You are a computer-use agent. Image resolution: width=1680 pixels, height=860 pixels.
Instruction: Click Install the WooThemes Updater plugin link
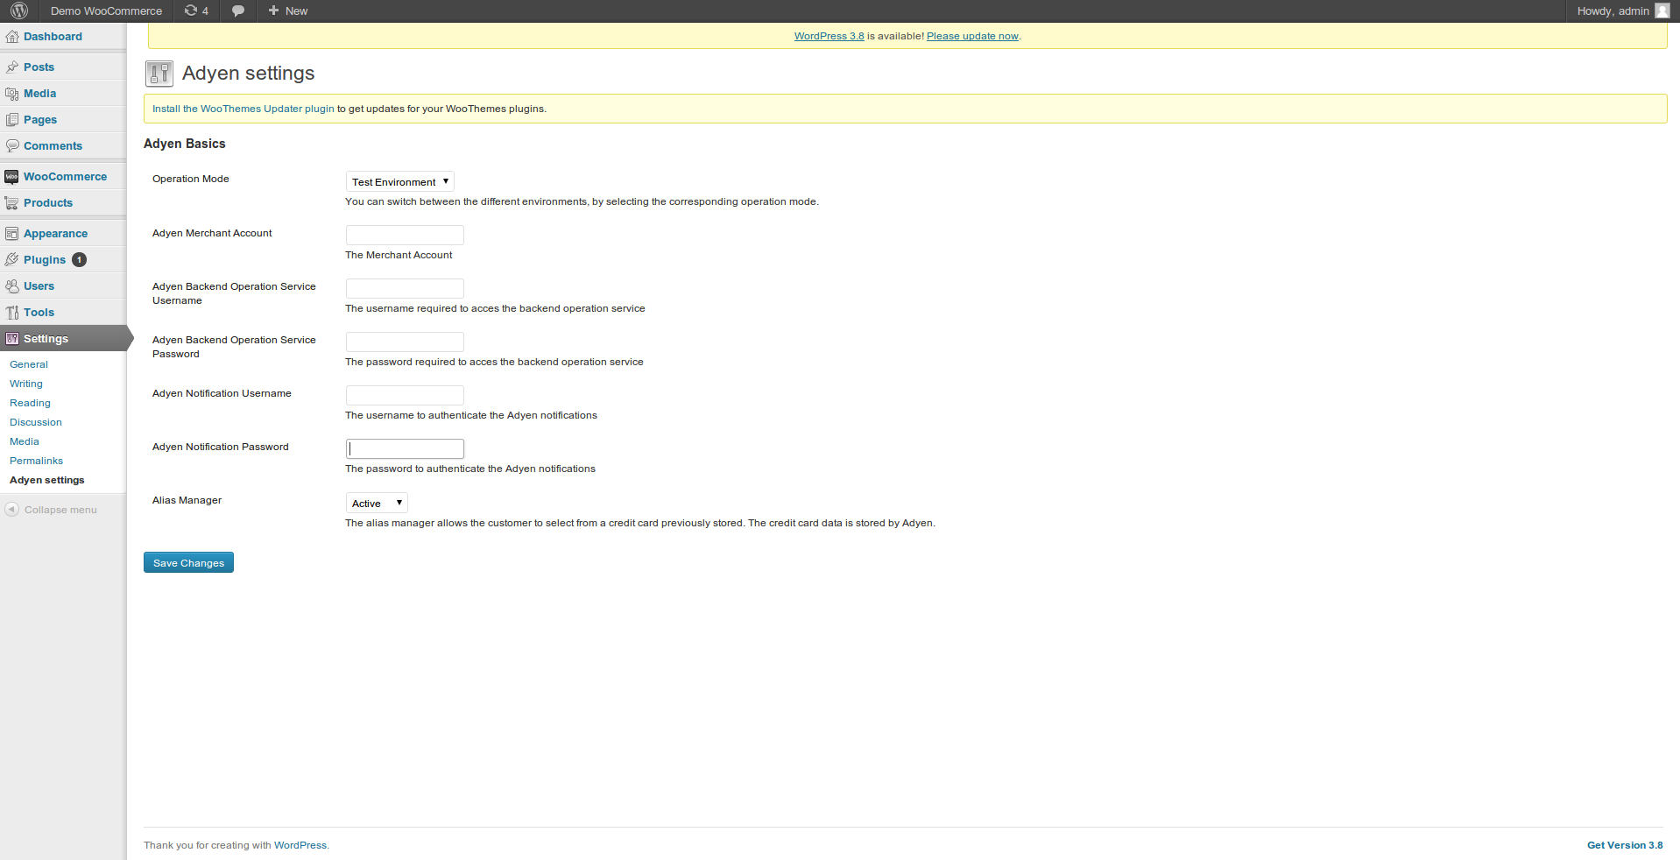[244, 109]
